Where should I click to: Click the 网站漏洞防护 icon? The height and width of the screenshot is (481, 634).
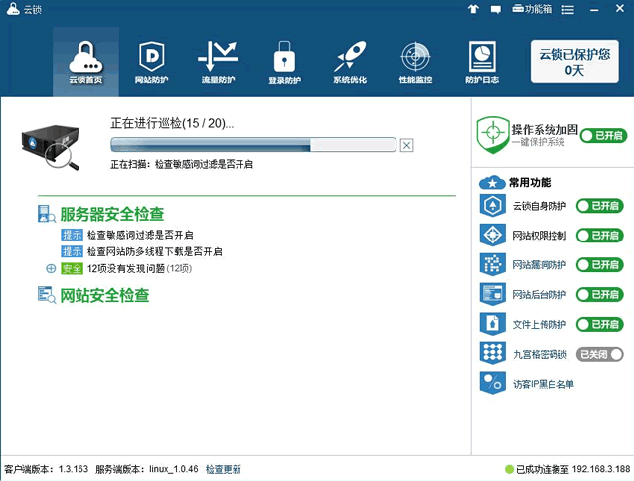pyautogui.click(x=493, y=264)
